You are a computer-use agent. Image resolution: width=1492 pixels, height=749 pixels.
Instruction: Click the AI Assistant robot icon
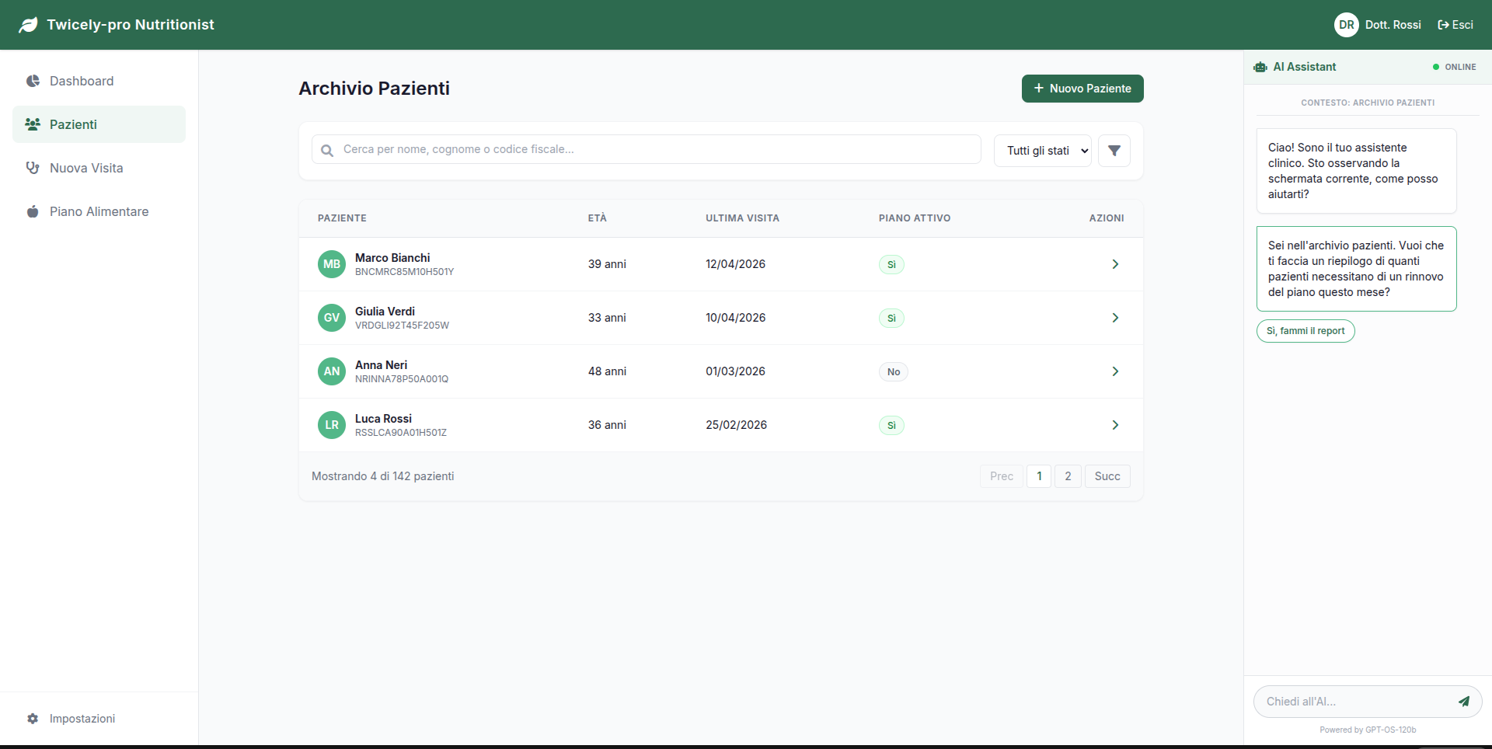(1260, 68)
